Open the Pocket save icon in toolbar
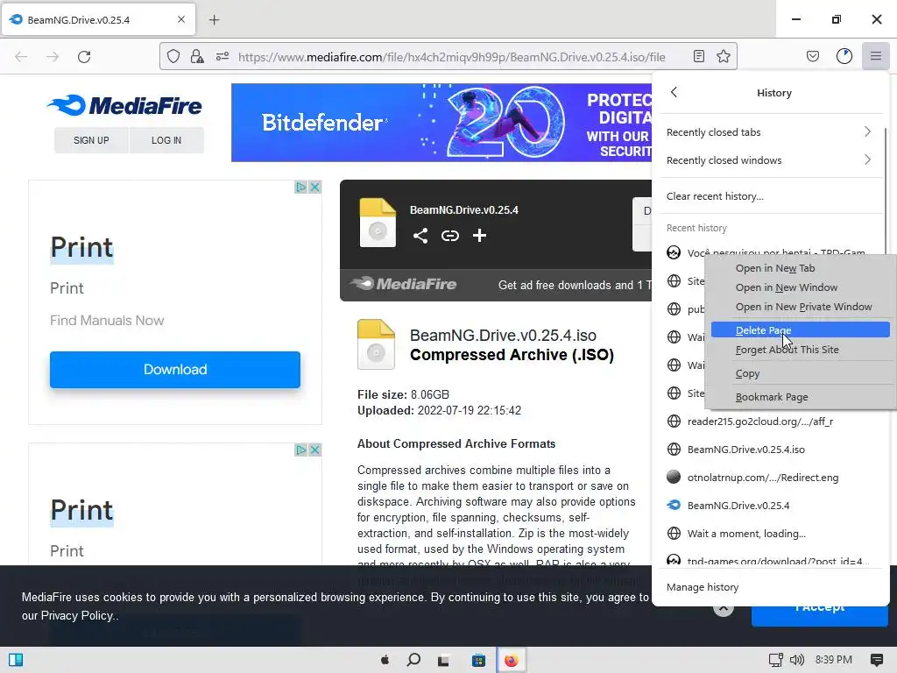The image size is (897, 673). pyautogui.click(x=812, y=56)
